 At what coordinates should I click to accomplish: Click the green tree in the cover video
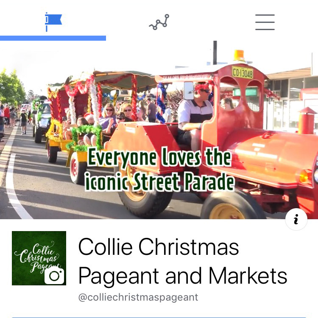[12, 87]
